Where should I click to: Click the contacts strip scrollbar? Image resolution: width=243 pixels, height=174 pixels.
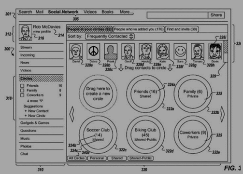tap(226, 51)
